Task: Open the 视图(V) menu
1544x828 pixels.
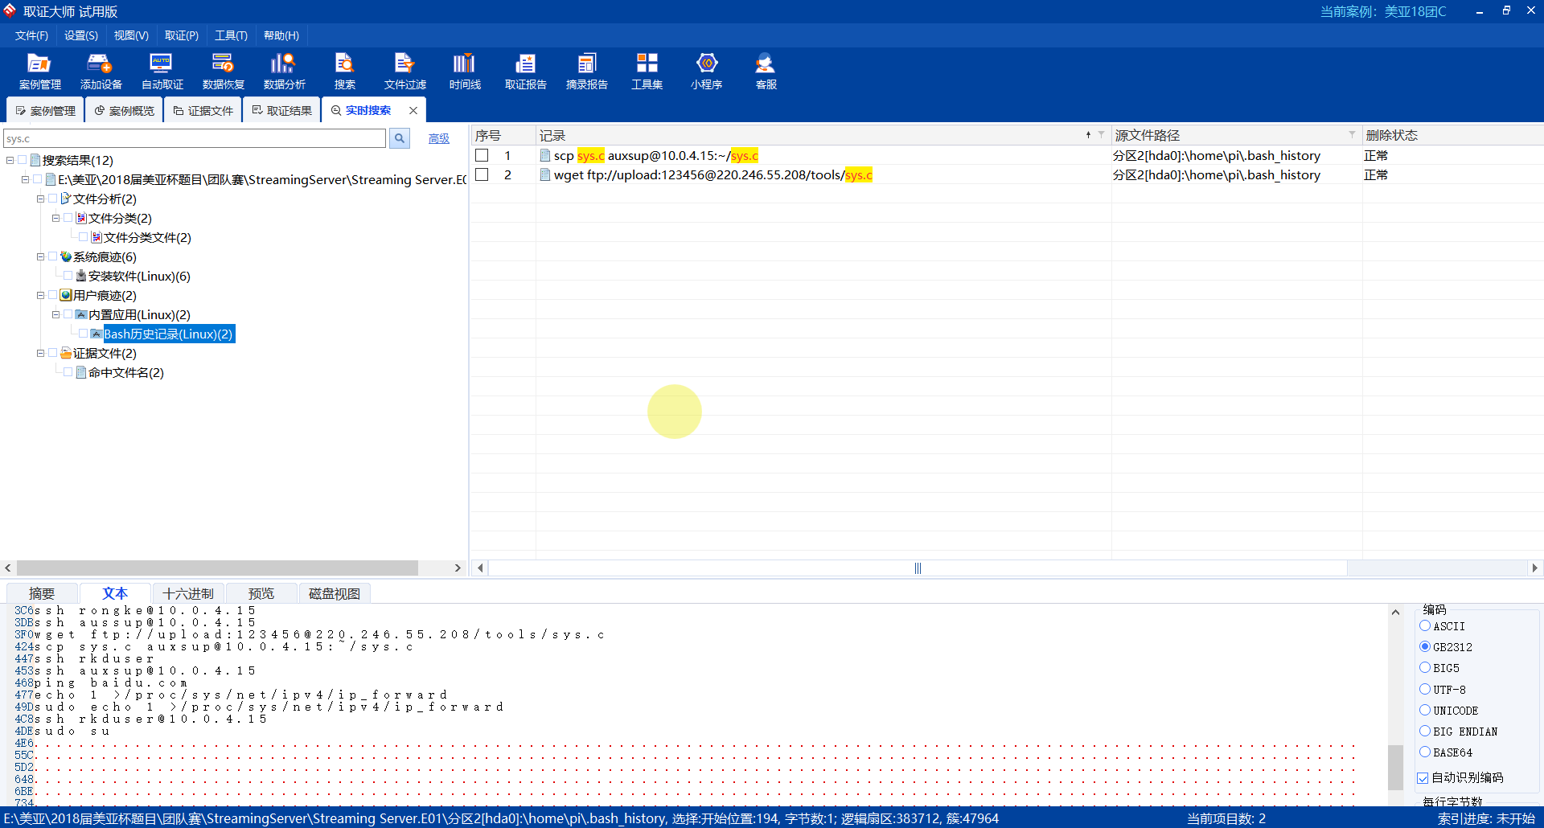Action: [x=131, y=35]
